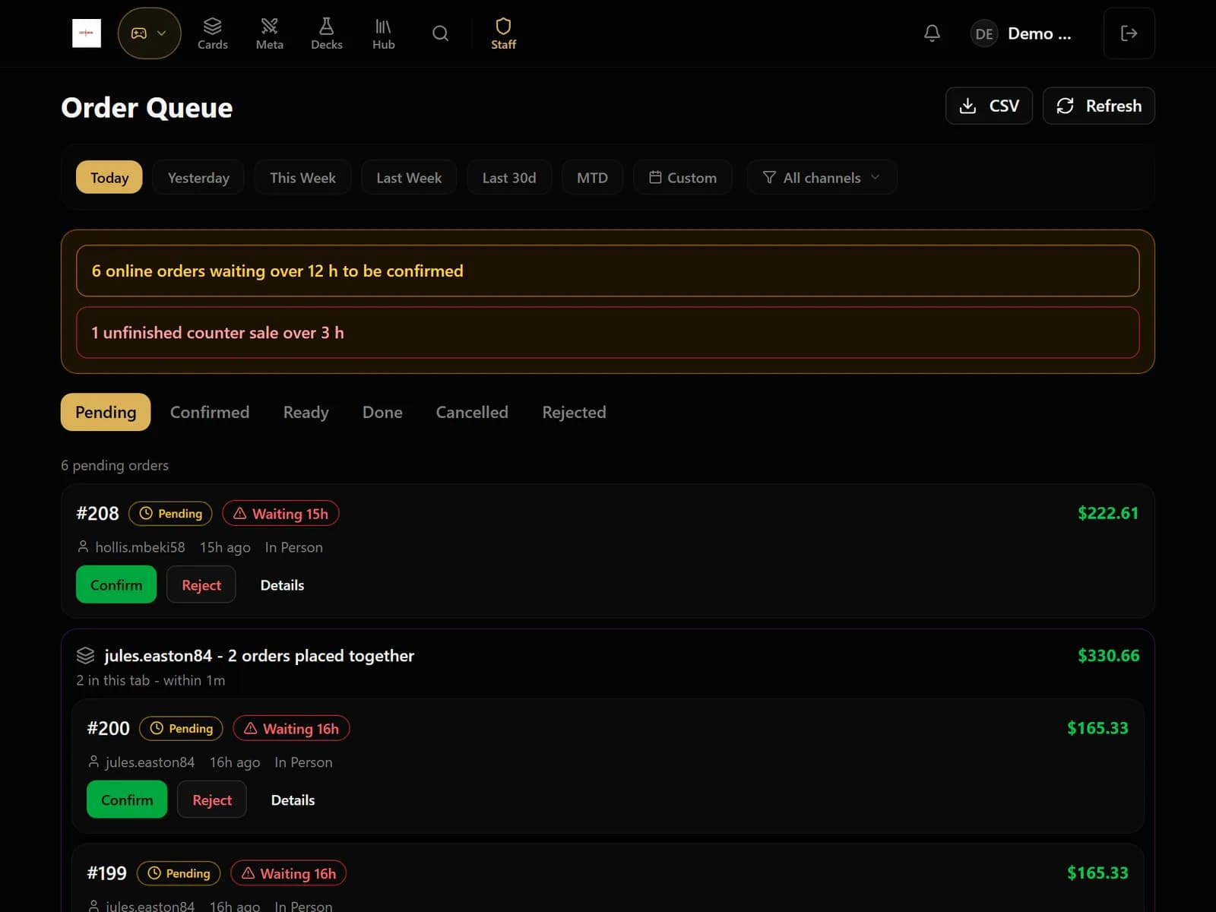Filter orders to Yesterday
Screen dimensions: 1216x912
(198, 177)
